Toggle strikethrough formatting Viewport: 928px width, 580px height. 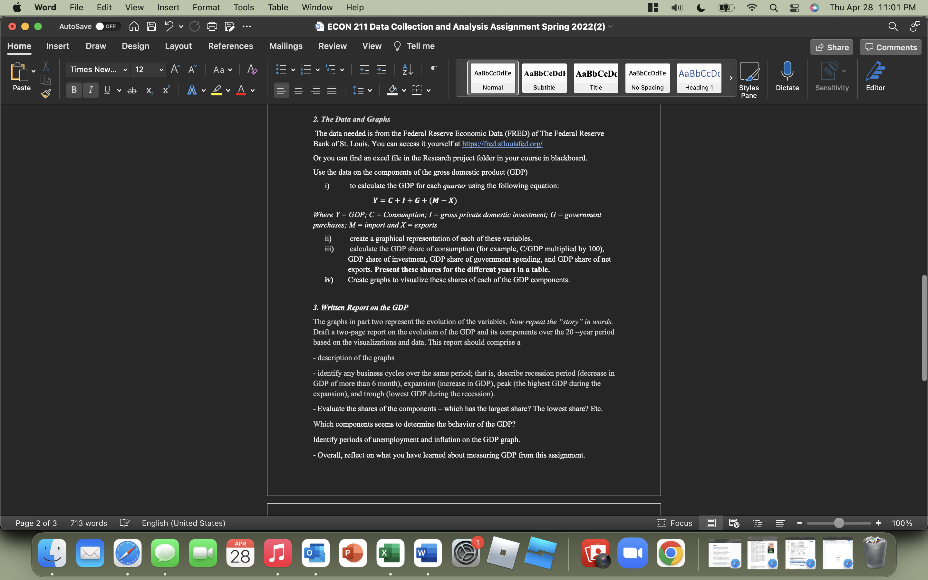point(132,90)
